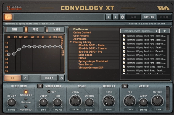Click the Master Mix knob

(x=130, y=101)
